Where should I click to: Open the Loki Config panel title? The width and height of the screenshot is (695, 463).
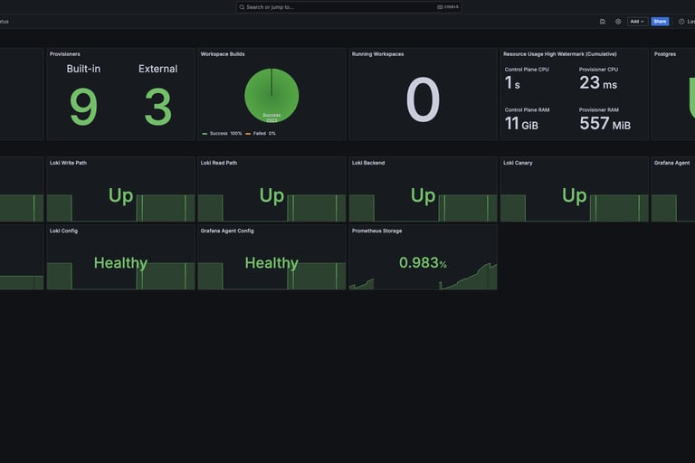pos(63,231)
